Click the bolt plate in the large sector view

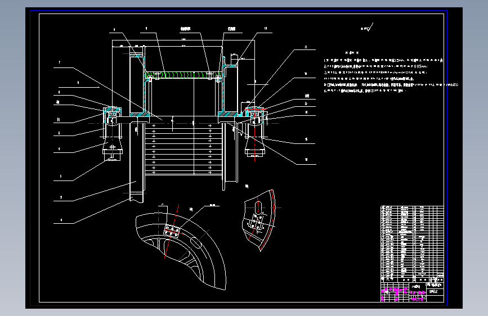[x=172, y=231]
